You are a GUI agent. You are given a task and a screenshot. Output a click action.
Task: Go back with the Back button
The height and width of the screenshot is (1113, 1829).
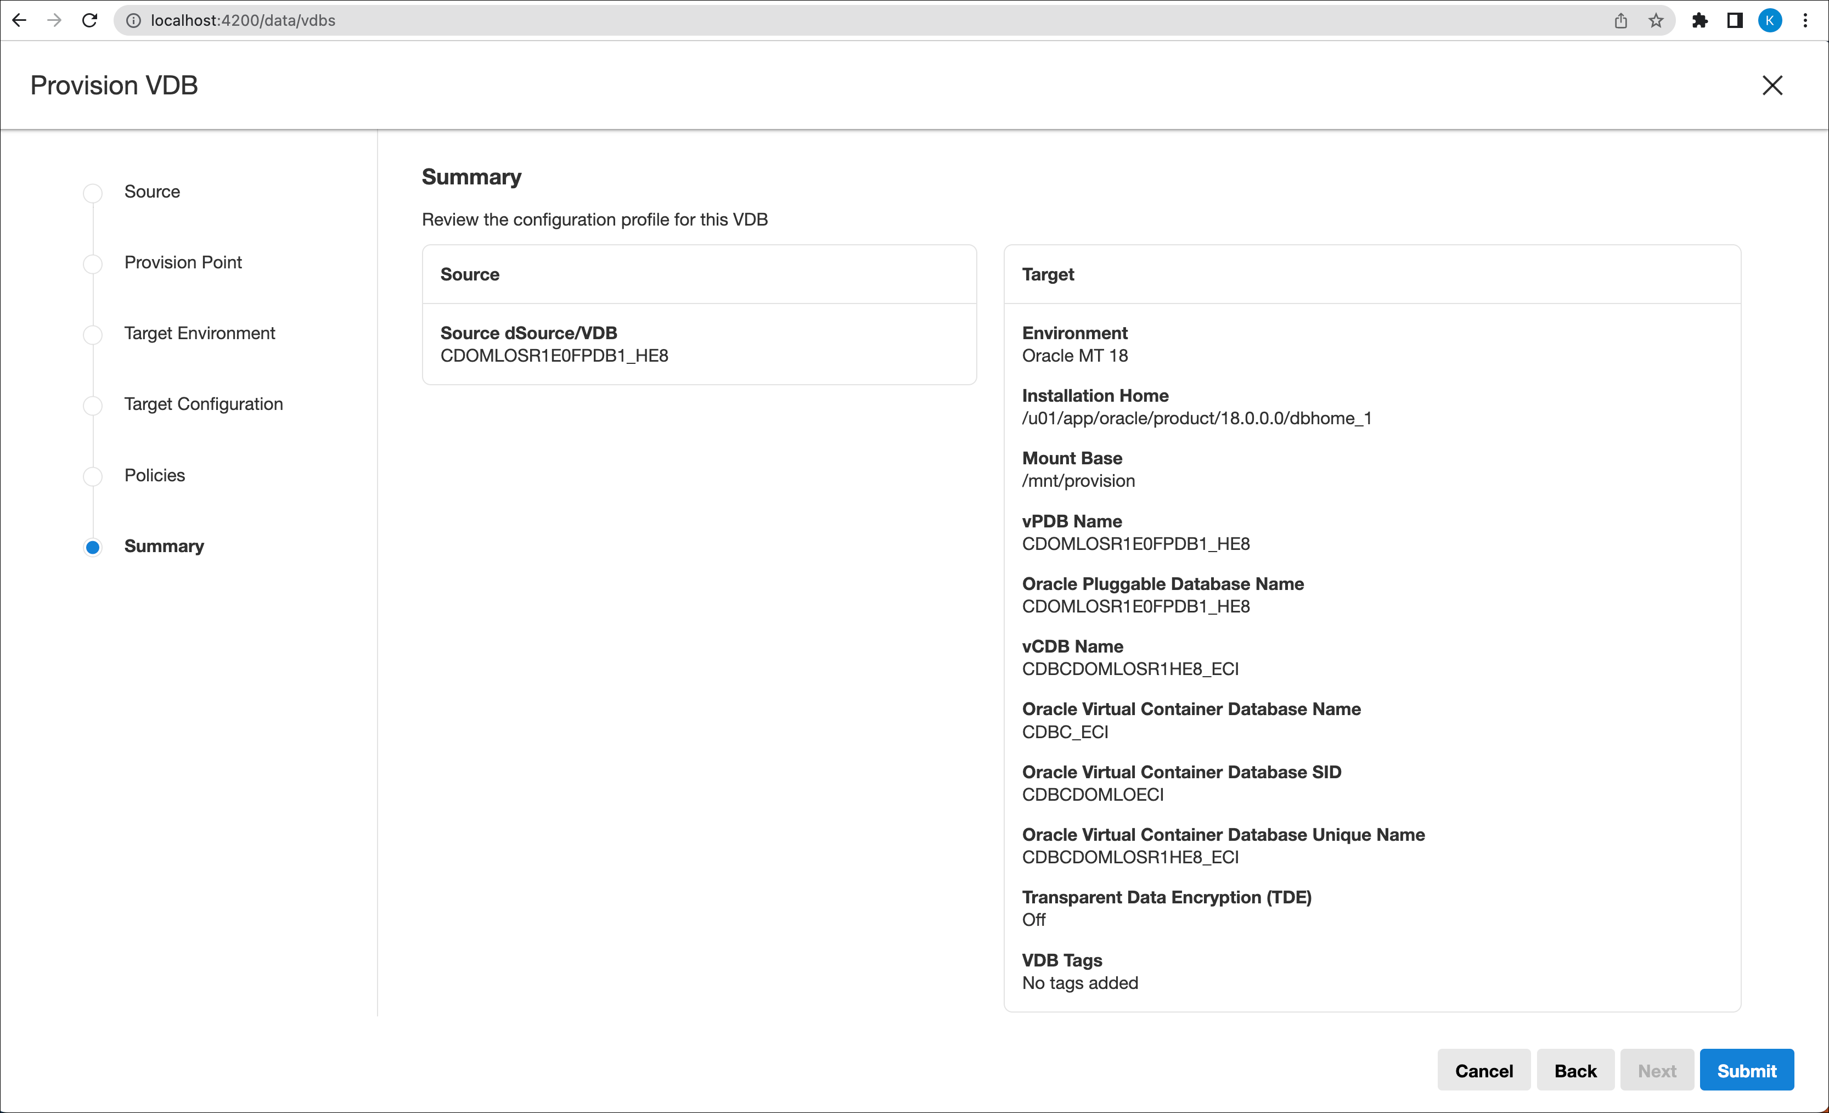[x=1575, y=1070]
